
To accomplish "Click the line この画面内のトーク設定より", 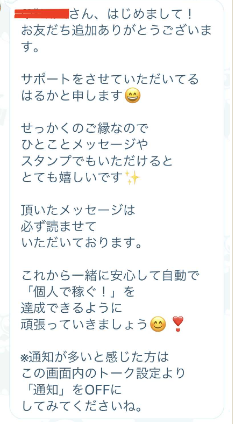I will tap(103, 374).
